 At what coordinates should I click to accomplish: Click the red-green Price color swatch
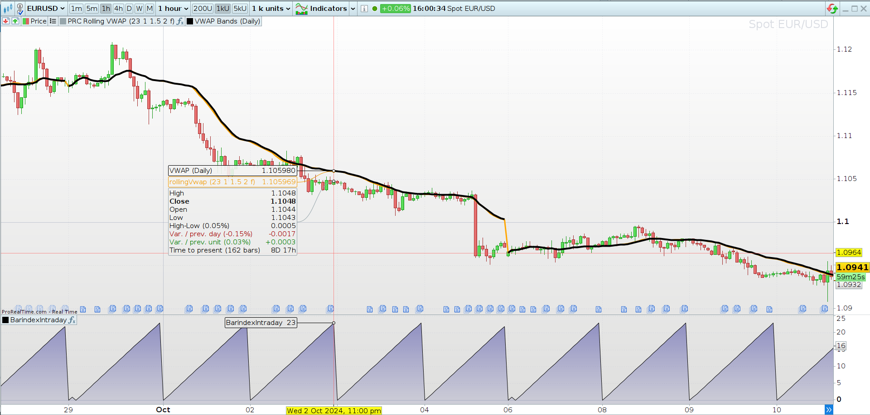pos(26,21)
